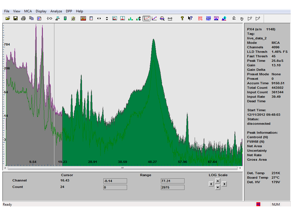Click the LOG Scale right arrow button
Screen dimensions: 293x209
coord(224,184)
